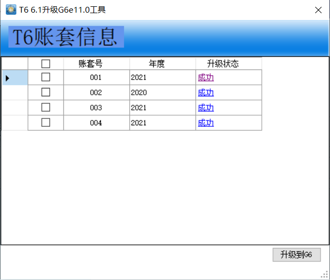Toggle the select-all header checkbox

pos(45,64)
